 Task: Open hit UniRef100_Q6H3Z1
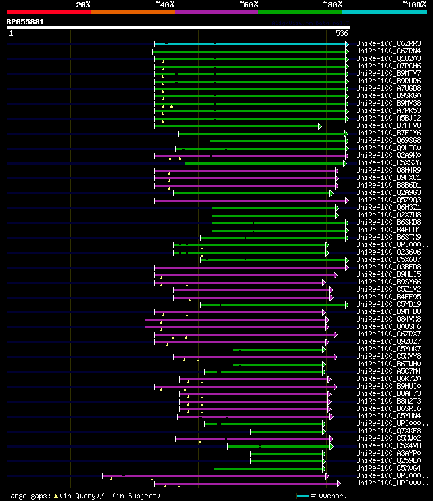388,207
